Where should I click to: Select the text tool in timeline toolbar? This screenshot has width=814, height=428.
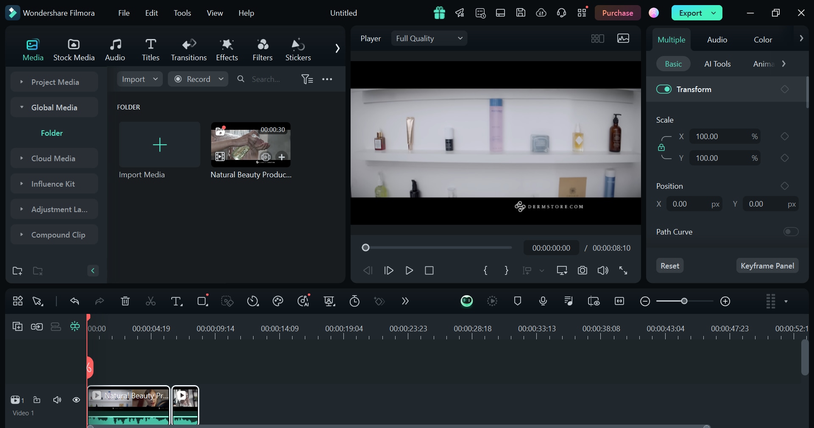point(176,301)
